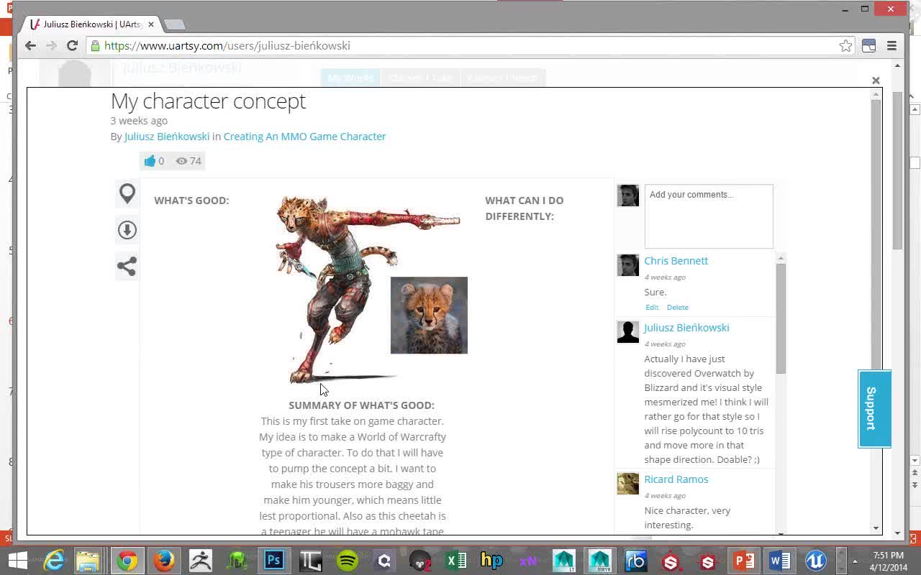Open Excel from the taskbar

pos(456,561)
